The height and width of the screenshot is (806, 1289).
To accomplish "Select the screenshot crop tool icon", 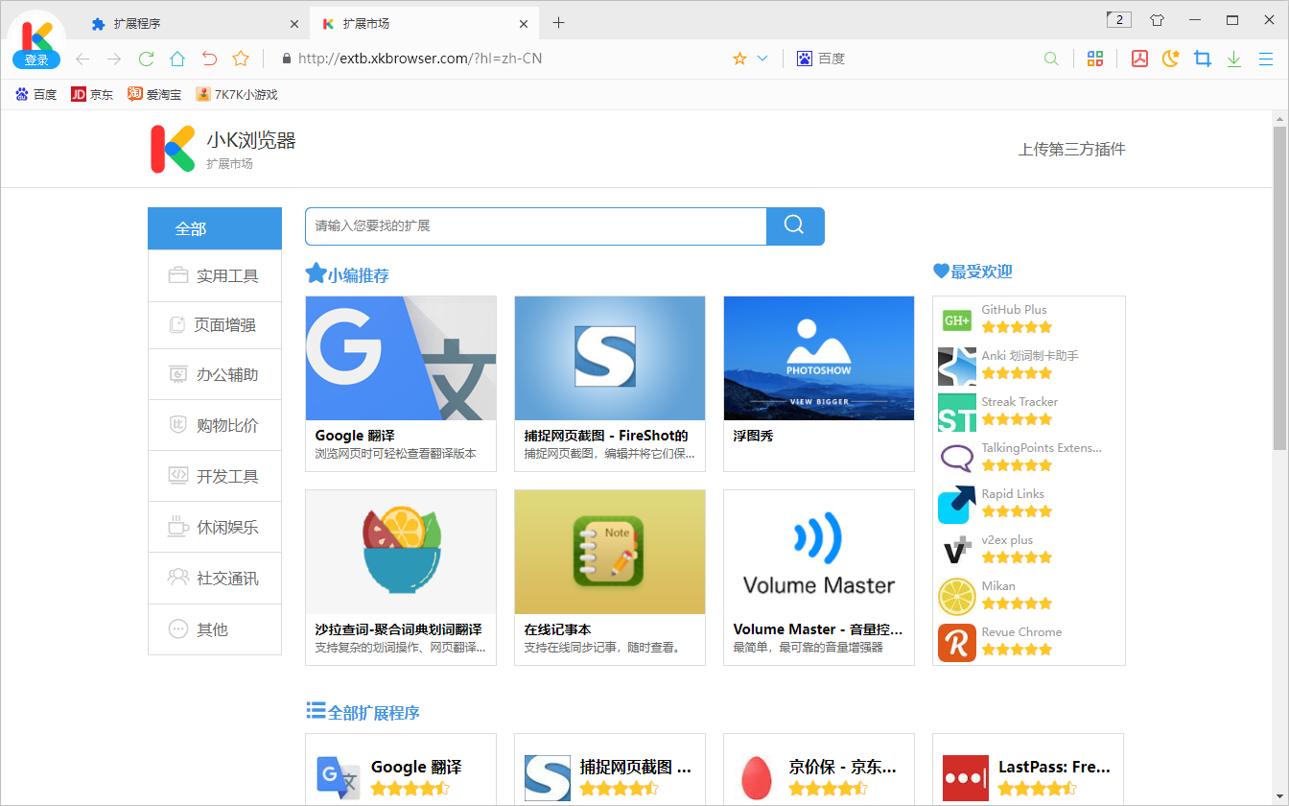I will tap(1203, 59).
